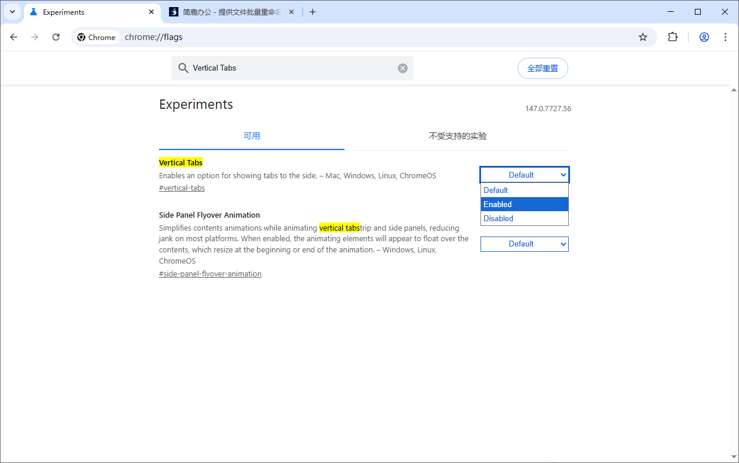
Task: Choose Disabled option in the dropdown list
Action: [x=524, y=218]
